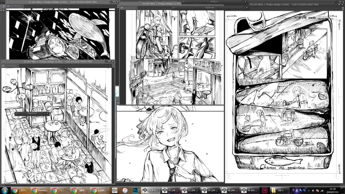Close the 02 canvas tab

click(17, 65)
